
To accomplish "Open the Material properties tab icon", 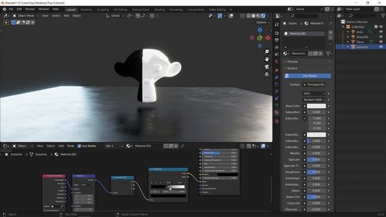I will click(277, 113).
